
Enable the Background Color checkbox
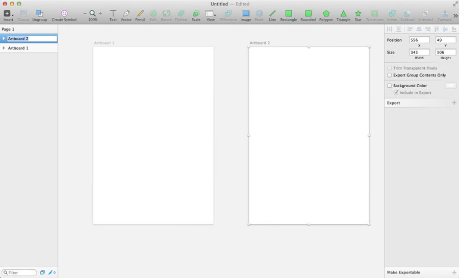point(389,86)
